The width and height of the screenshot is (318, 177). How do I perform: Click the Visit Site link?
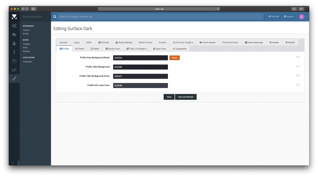tap(274, 17)
